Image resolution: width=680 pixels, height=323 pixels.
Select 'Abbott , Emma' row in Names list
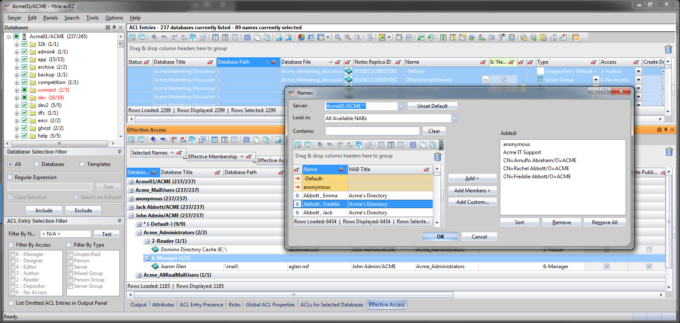coord(363,196)
